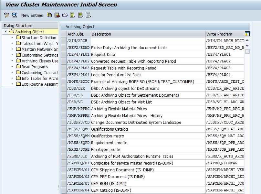The height and width of the screenshot is (194, 261).
Task: Click the Description column header
Action: (x=148, y=34)
